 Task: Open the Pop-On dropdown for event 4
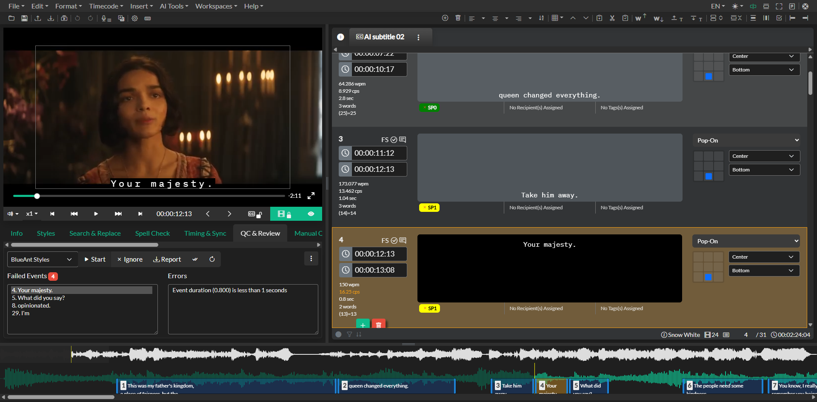coord(746,241)
